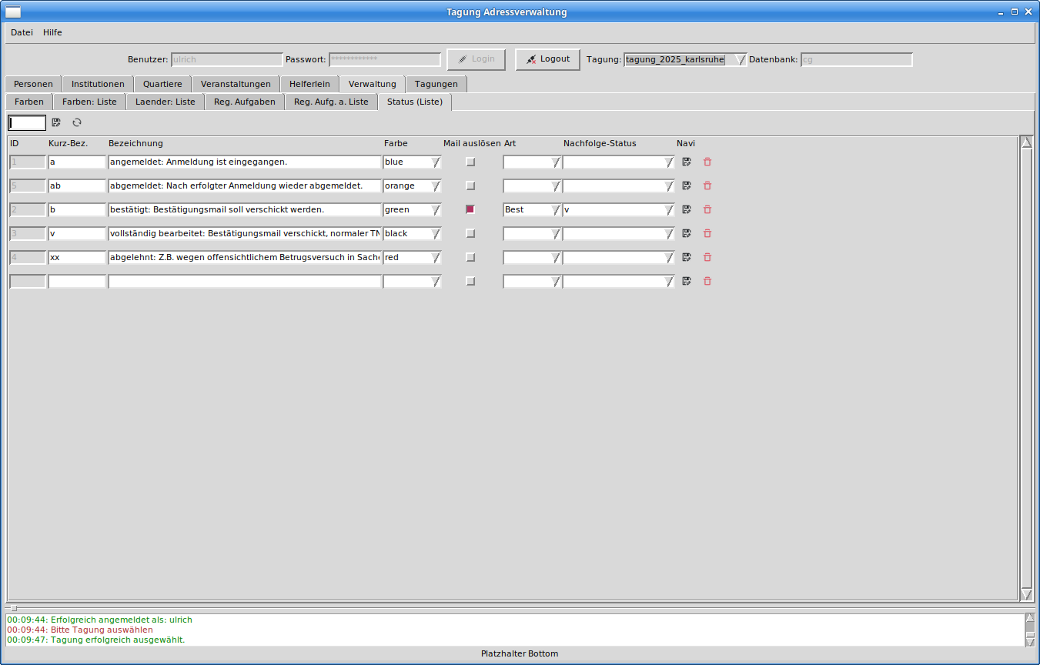Open the Farbe dropdown showing 'blue'

point(436,162)
